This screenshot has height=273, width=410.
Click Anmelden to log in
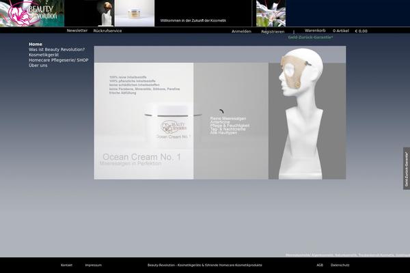(x=241, y=31)
